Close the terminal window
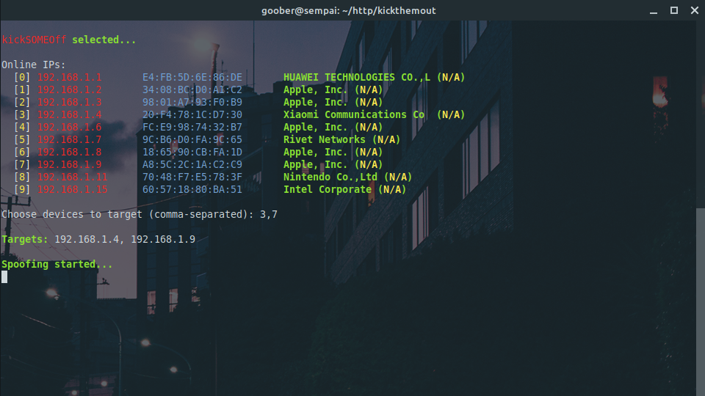The height and width of the screenshot is (396, 705). click(x=695, y=10)
